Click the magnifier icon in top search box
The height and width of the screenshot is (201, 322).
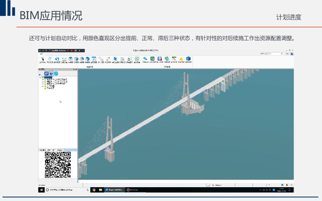282,54
